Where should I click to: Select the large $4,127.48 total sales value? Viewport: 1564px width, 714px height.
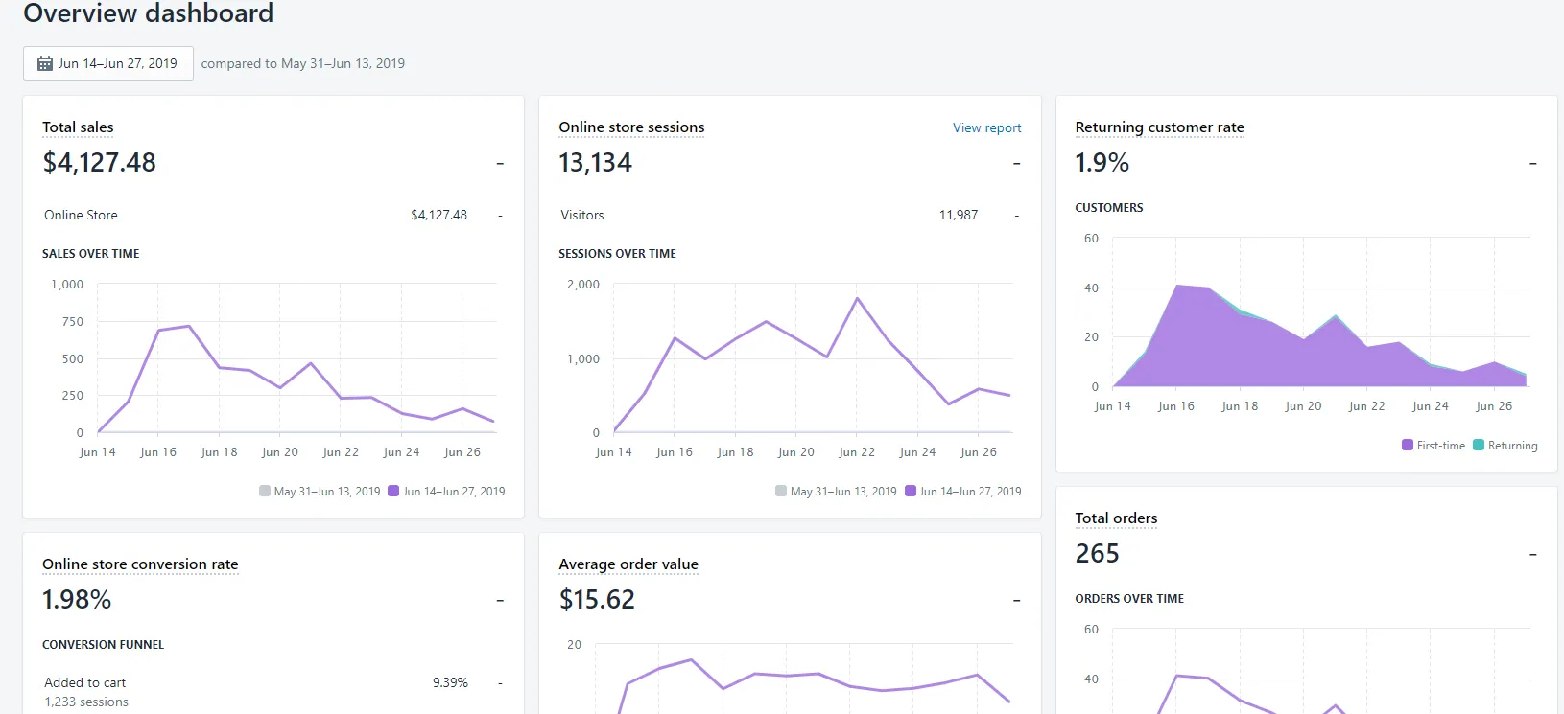99,163
